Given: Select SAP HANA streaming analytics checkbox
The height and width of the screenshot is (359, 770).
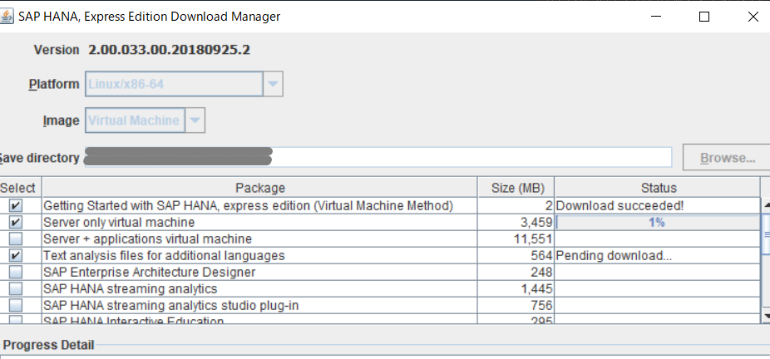Looking at the screenshot, I should pyautogui.click(x=16, y=289).
